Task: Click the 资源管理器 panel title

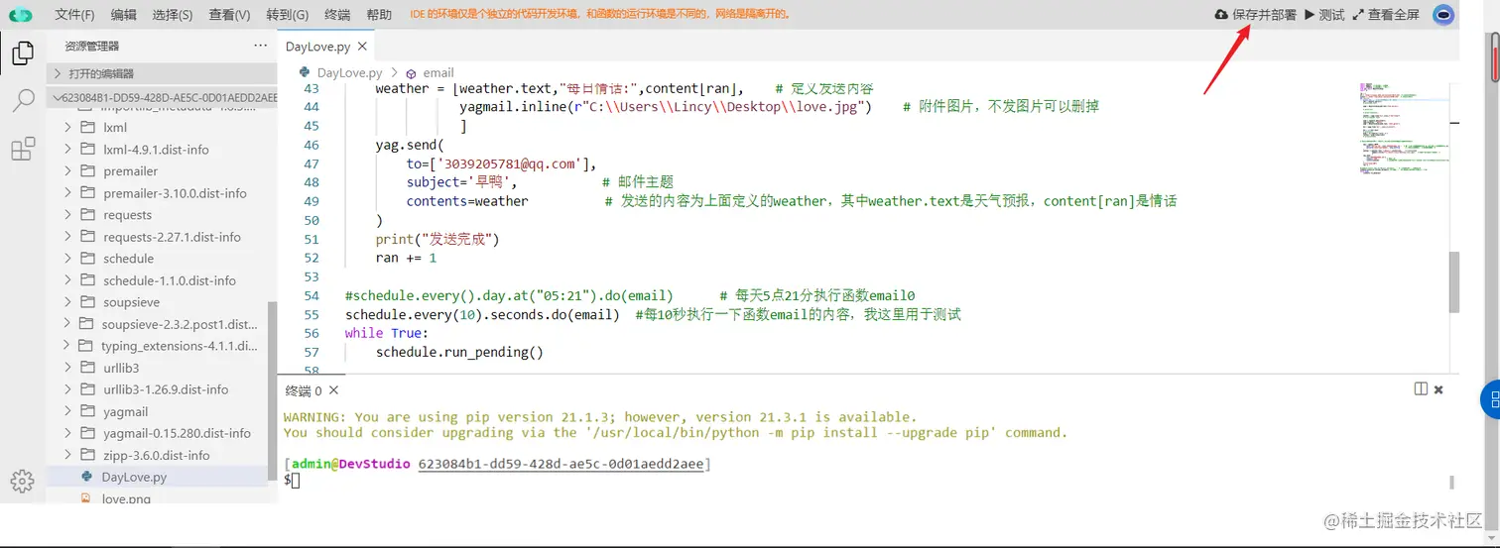Action: pos(92,46)
